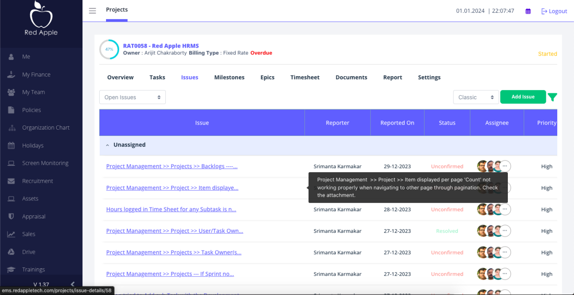Click the Assignee column header
This screenshot has width=574, height=295.
coord(497,123)
